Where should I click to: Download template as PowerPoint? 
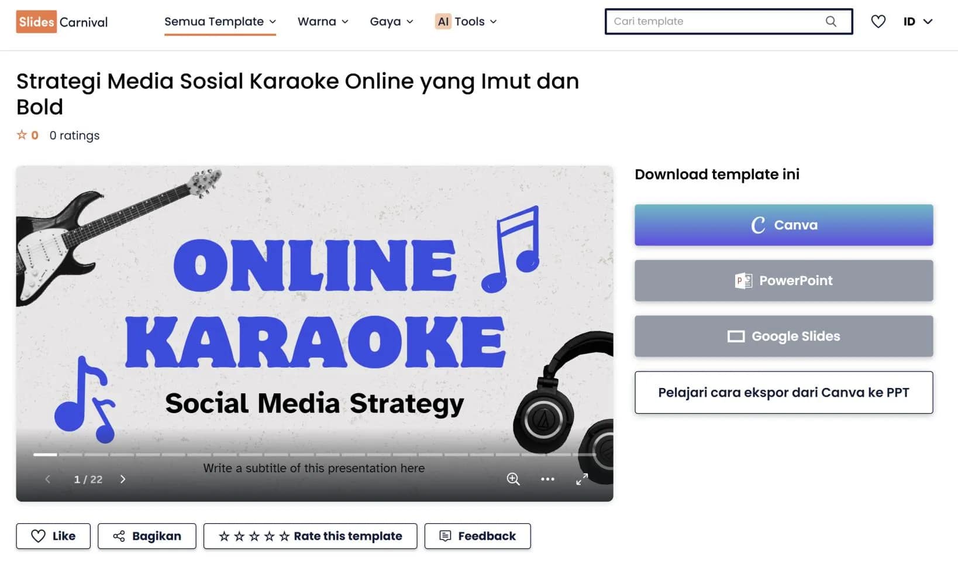click(783, 280)
